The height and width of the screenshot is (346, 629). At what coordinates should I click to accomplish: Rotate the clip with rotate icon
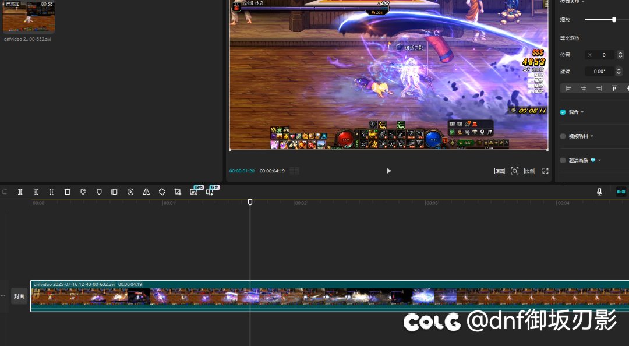tap(162, 192)
